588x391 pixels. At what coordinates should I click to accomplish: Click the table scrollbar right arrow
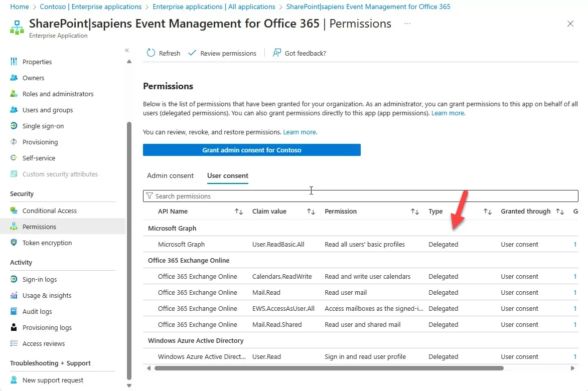[x=572, y=368]
